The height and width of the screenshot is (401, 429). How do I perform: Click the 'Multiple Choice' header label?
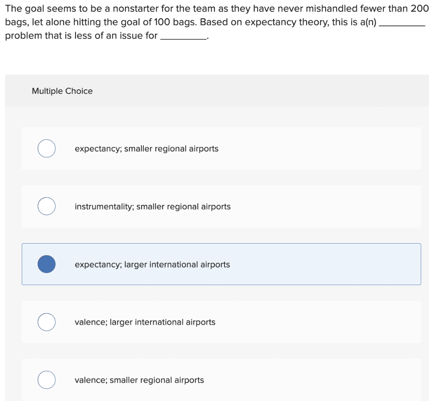[x=62, y=91]
